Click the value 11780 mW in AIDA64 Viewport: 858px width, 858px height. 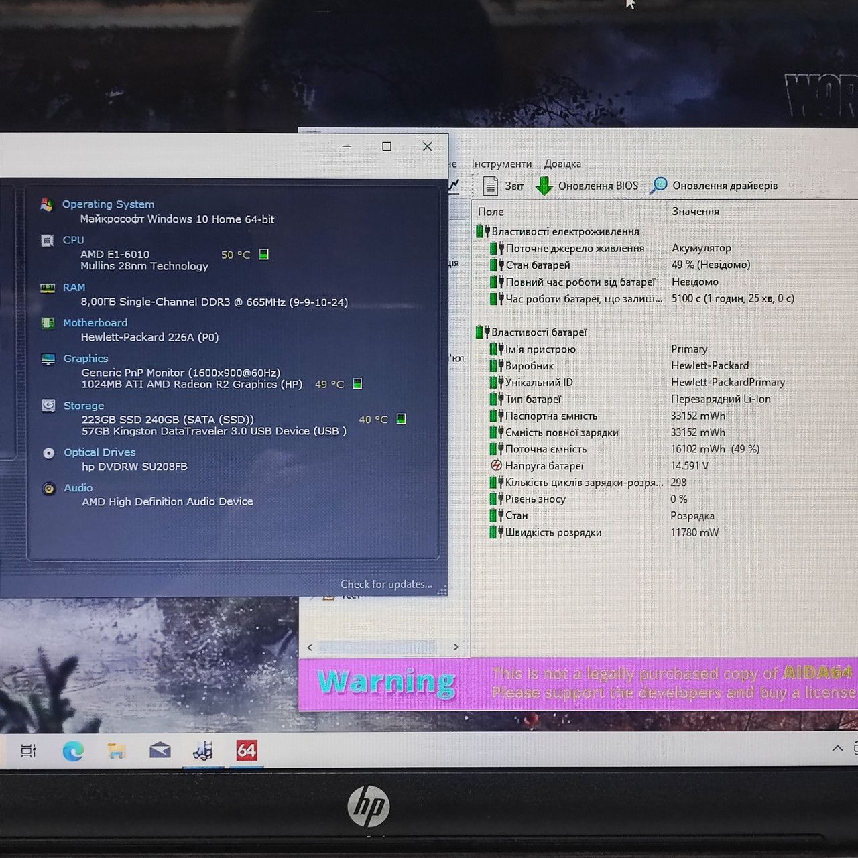click(694, 532)
